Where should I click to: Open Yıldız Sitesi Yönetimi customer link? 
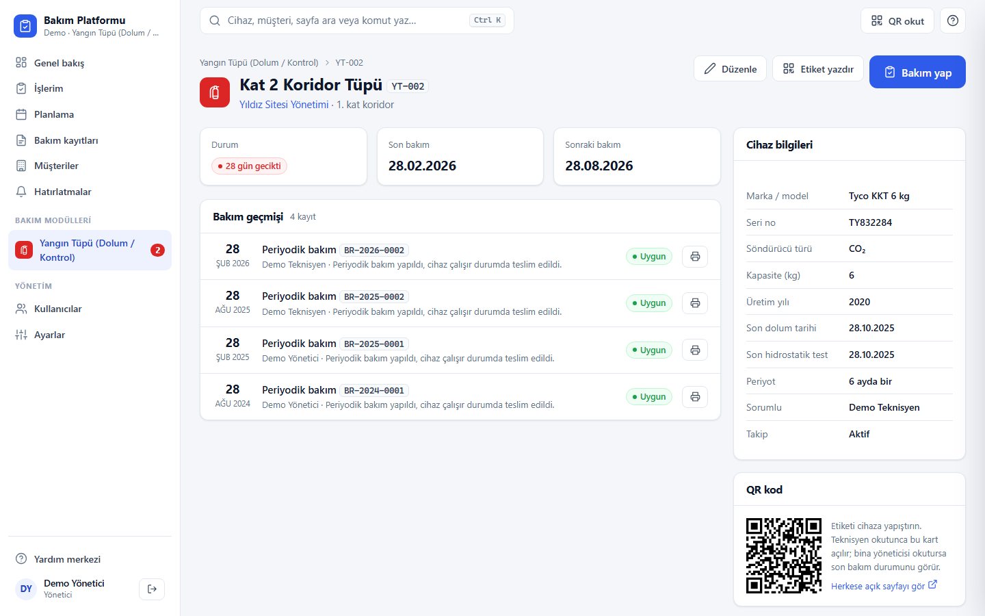coord(284,105)
